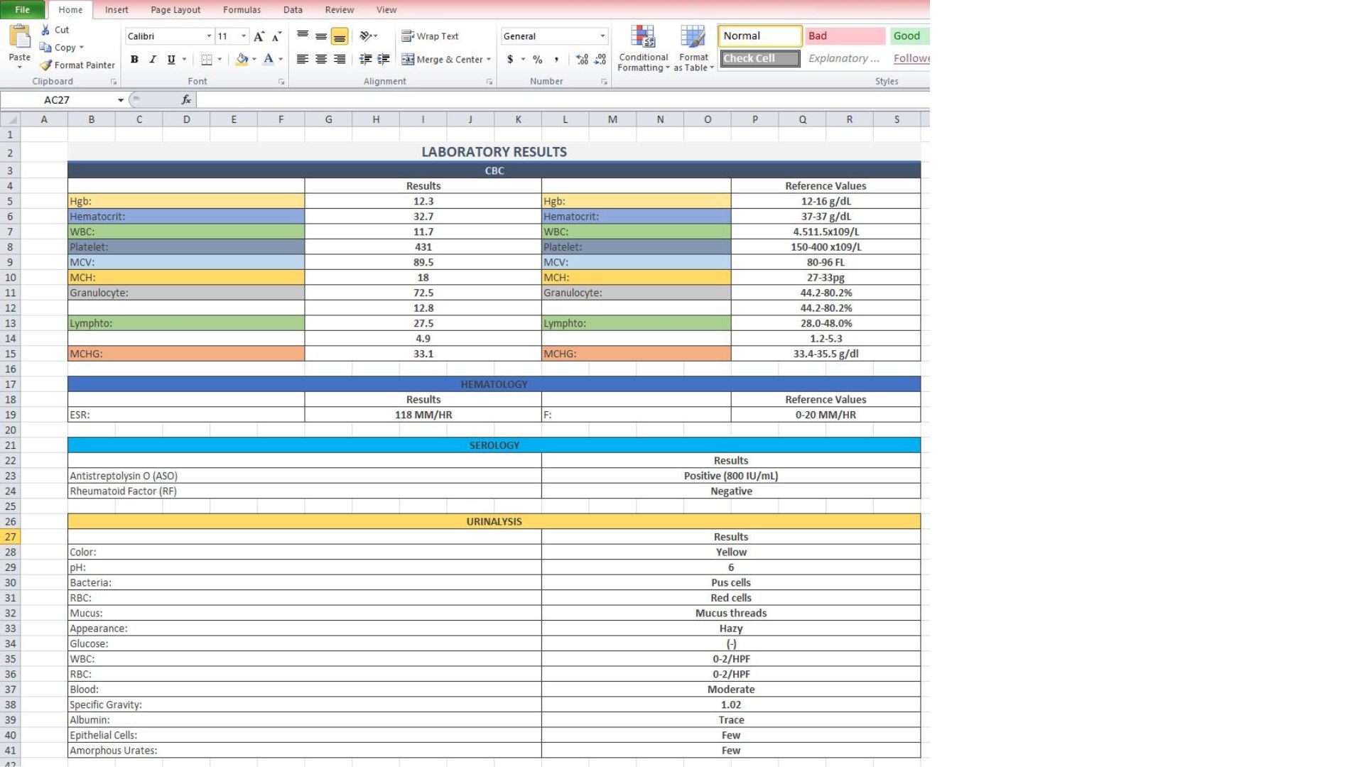Screen dimensions: 1364x767
Task: Switch to the Page Layout tab
Action: tap(175, 10)
